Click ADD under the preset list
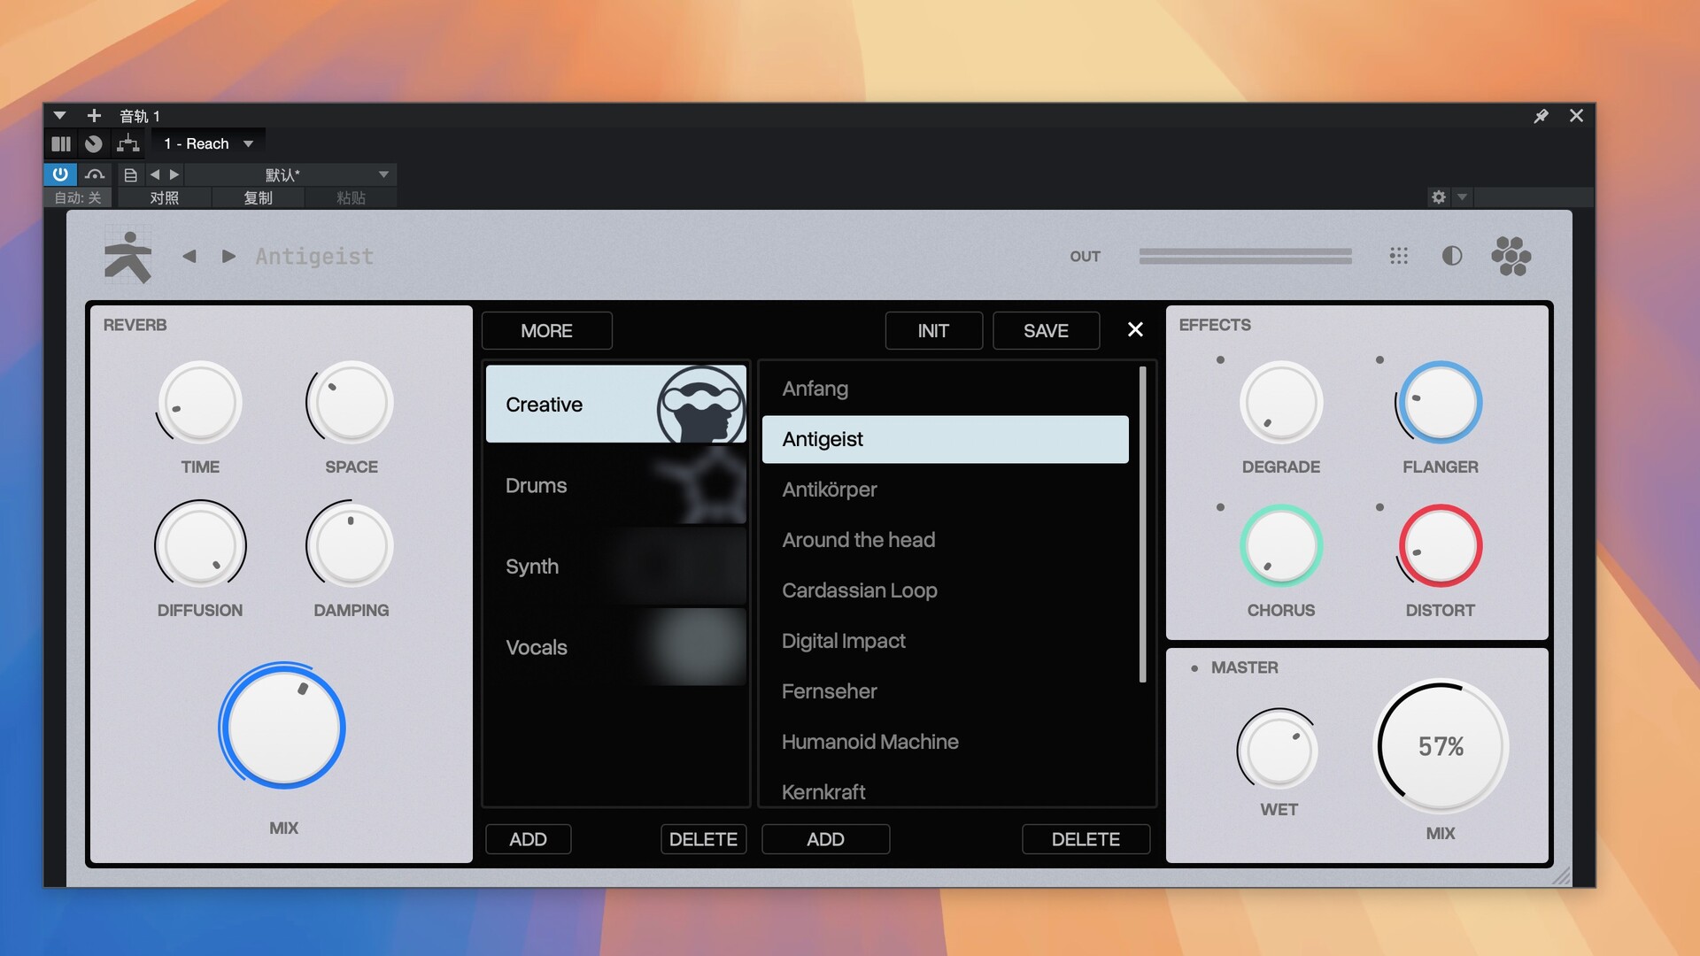 coord(825,839)
